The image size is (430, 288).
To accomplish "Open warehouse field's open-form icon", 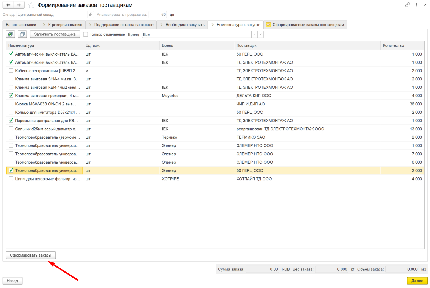I will tap(91, 15).
